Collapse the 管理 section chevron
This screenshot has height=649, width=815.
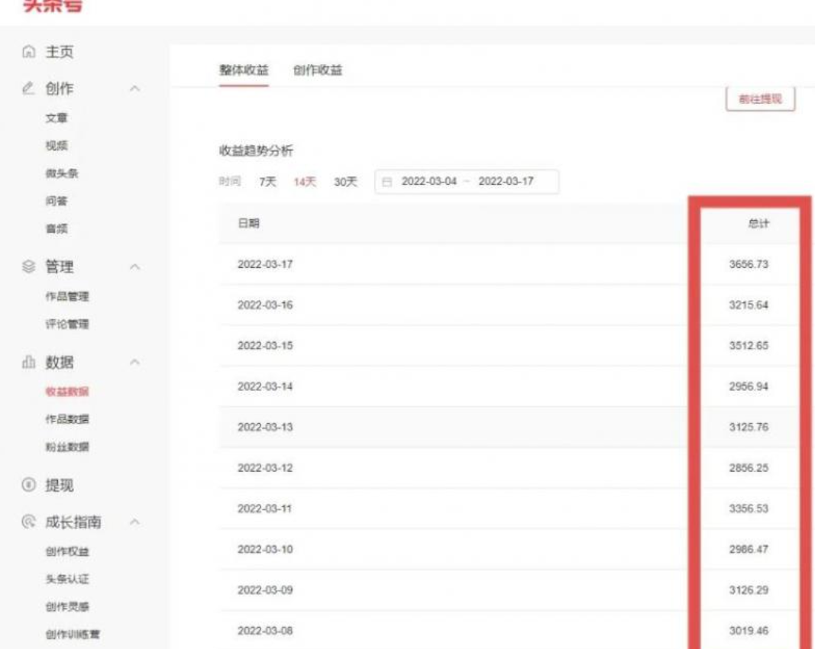coord(134,266)
